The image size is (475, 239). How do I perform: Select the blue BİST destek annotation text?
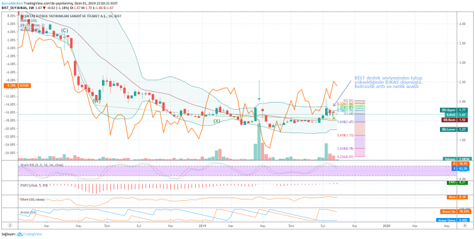point(388,82)
